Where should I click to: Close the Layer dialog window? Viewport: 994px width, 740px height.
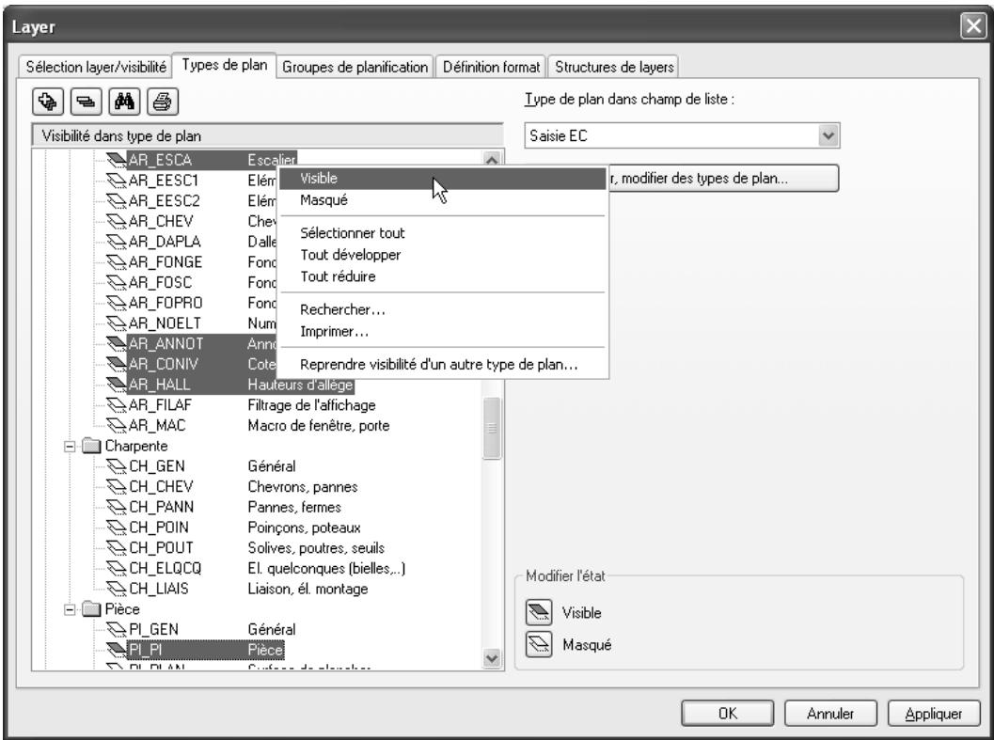click(973, 26)
